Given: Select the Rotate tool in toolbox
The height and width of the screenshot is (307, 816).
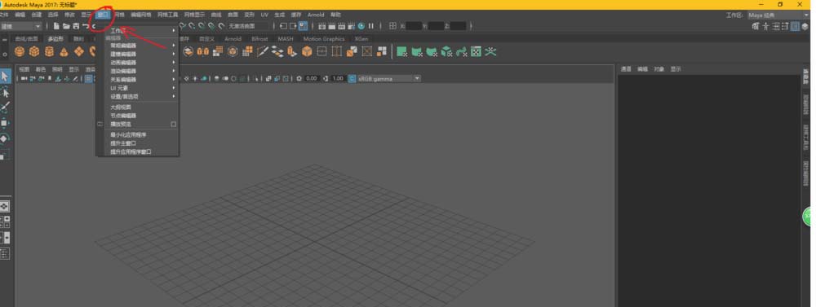Looking at the screenshot, I should coord(5,138).
